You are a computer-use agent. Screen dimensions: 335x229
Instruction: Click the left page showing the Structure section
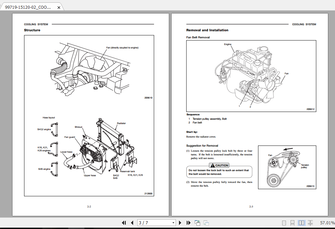click(x=89, y=114)
